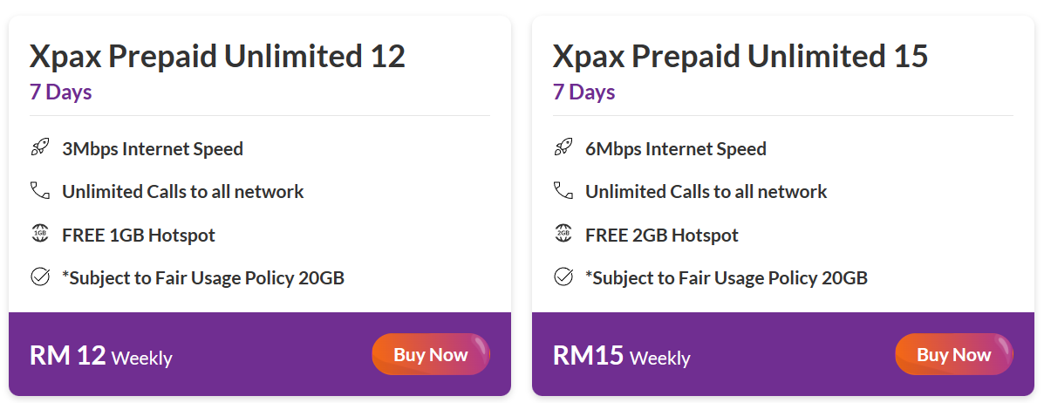Click 2GB hotspot icon
1044x403 pixels.
563,234
